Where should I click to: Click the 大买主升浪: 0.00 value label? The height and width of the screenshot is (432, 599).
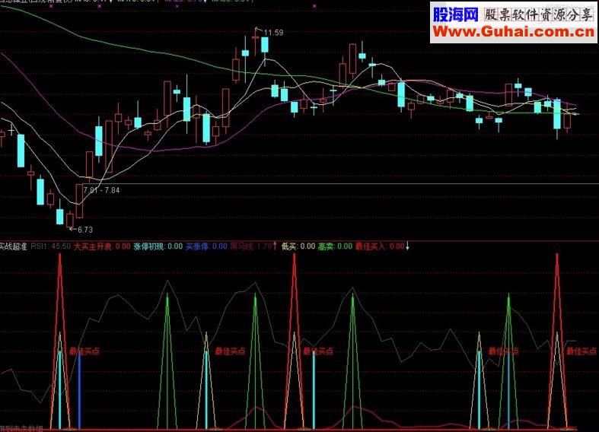coord(102,246)
